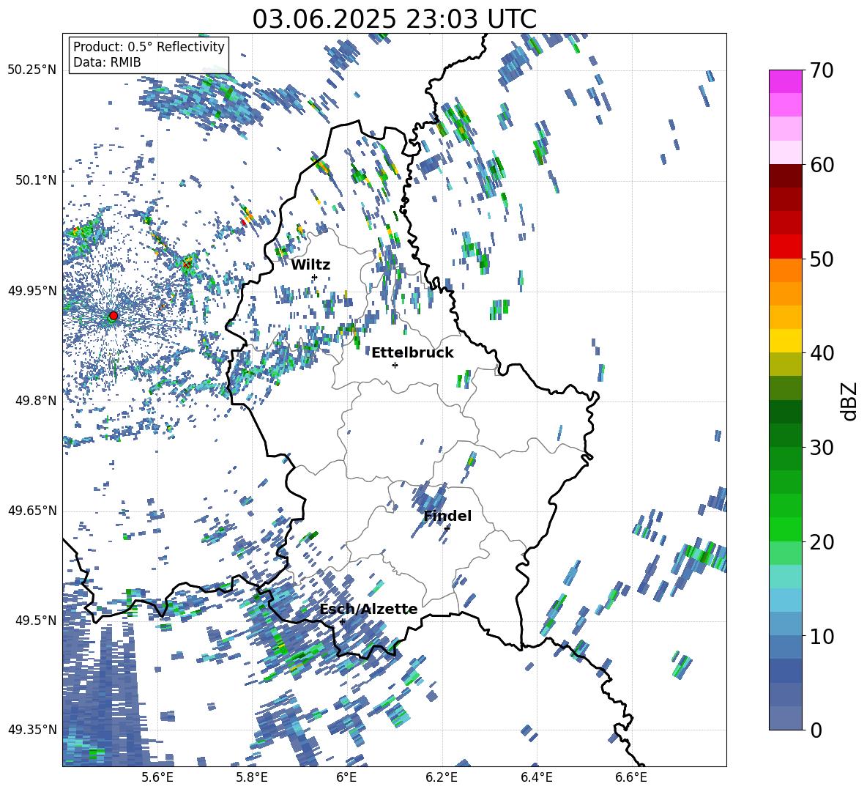
Task: Click the 60 colorbar tick label
Action: click(822, 165)
